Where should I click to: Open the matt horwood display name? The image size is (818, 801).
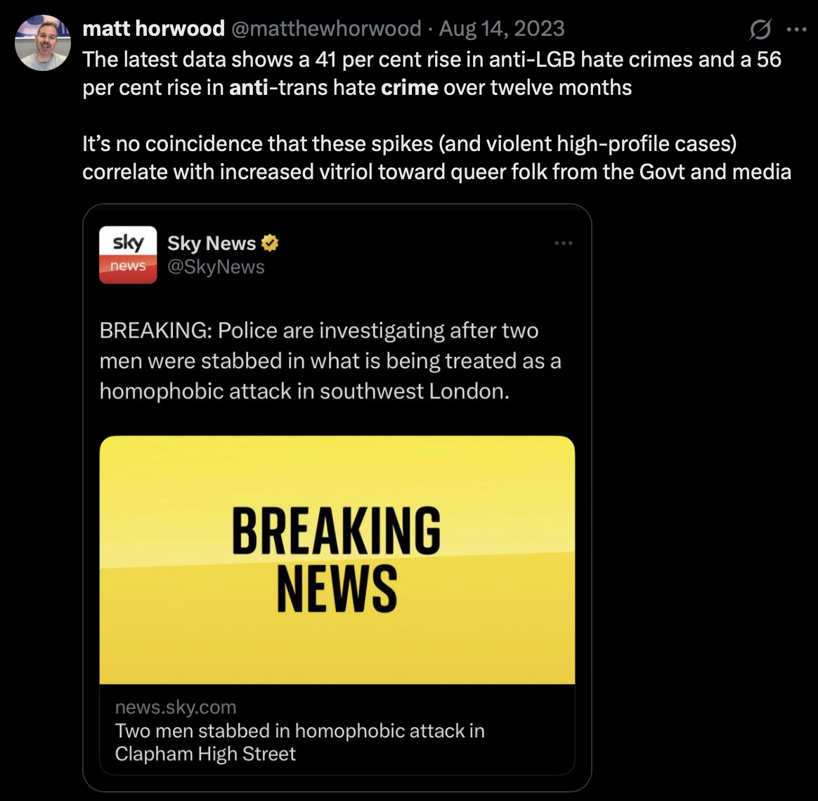[x=153, y=29]
